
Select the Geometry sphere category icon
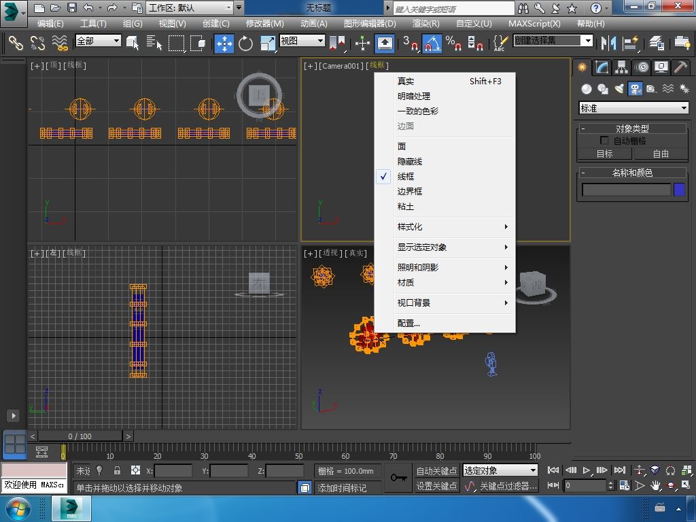[586, 89]
